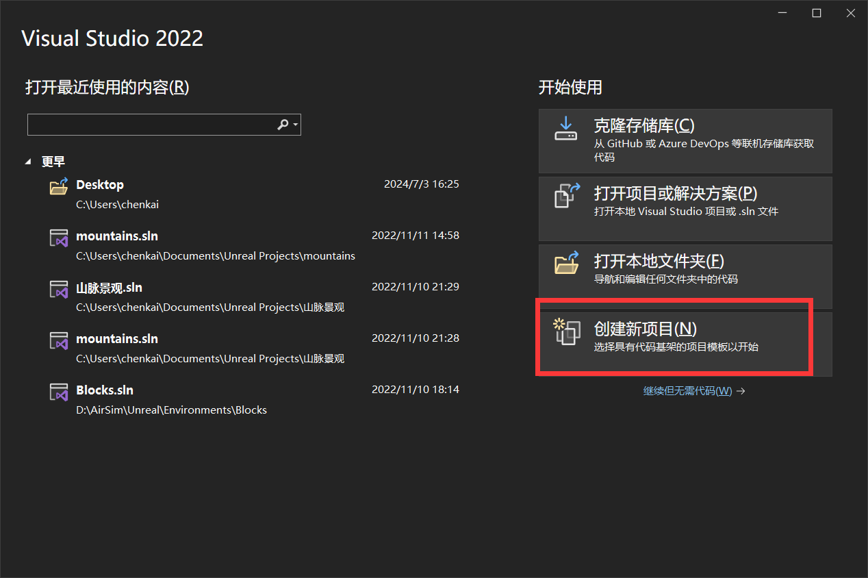The width and height of the screenshot is (868, 578).
Task: Click the Visual Studio 2022 title
Action: click(x=112, y=38)
